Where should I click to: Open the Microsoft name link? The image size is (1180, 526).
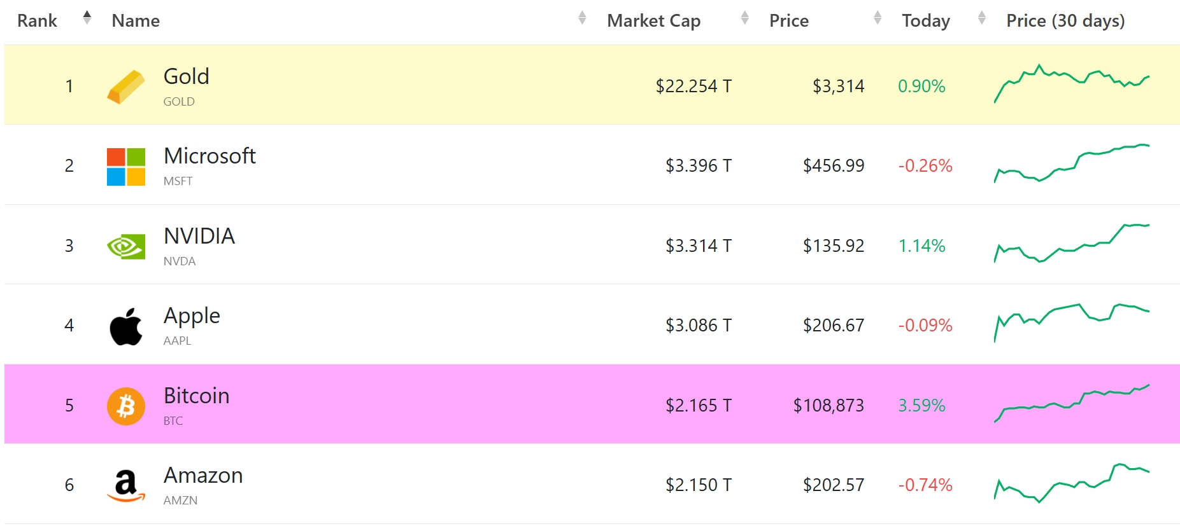point(210,156)
